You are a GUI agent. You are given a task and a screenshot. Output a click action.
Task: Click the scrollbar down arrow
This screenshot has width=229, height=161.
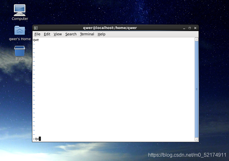coord(196,139)
